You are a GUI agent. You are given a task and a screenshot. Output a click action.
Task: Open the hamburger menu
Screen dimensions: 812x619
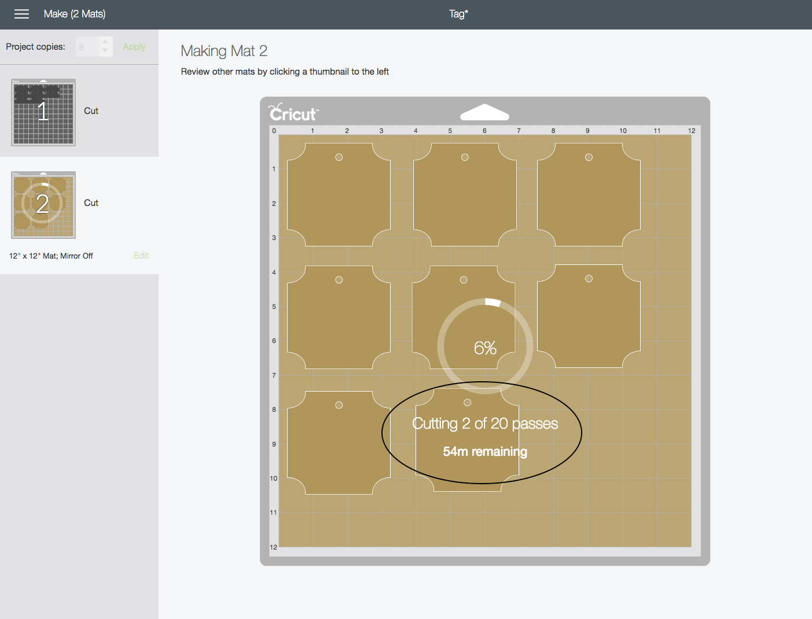pos(21,14)
